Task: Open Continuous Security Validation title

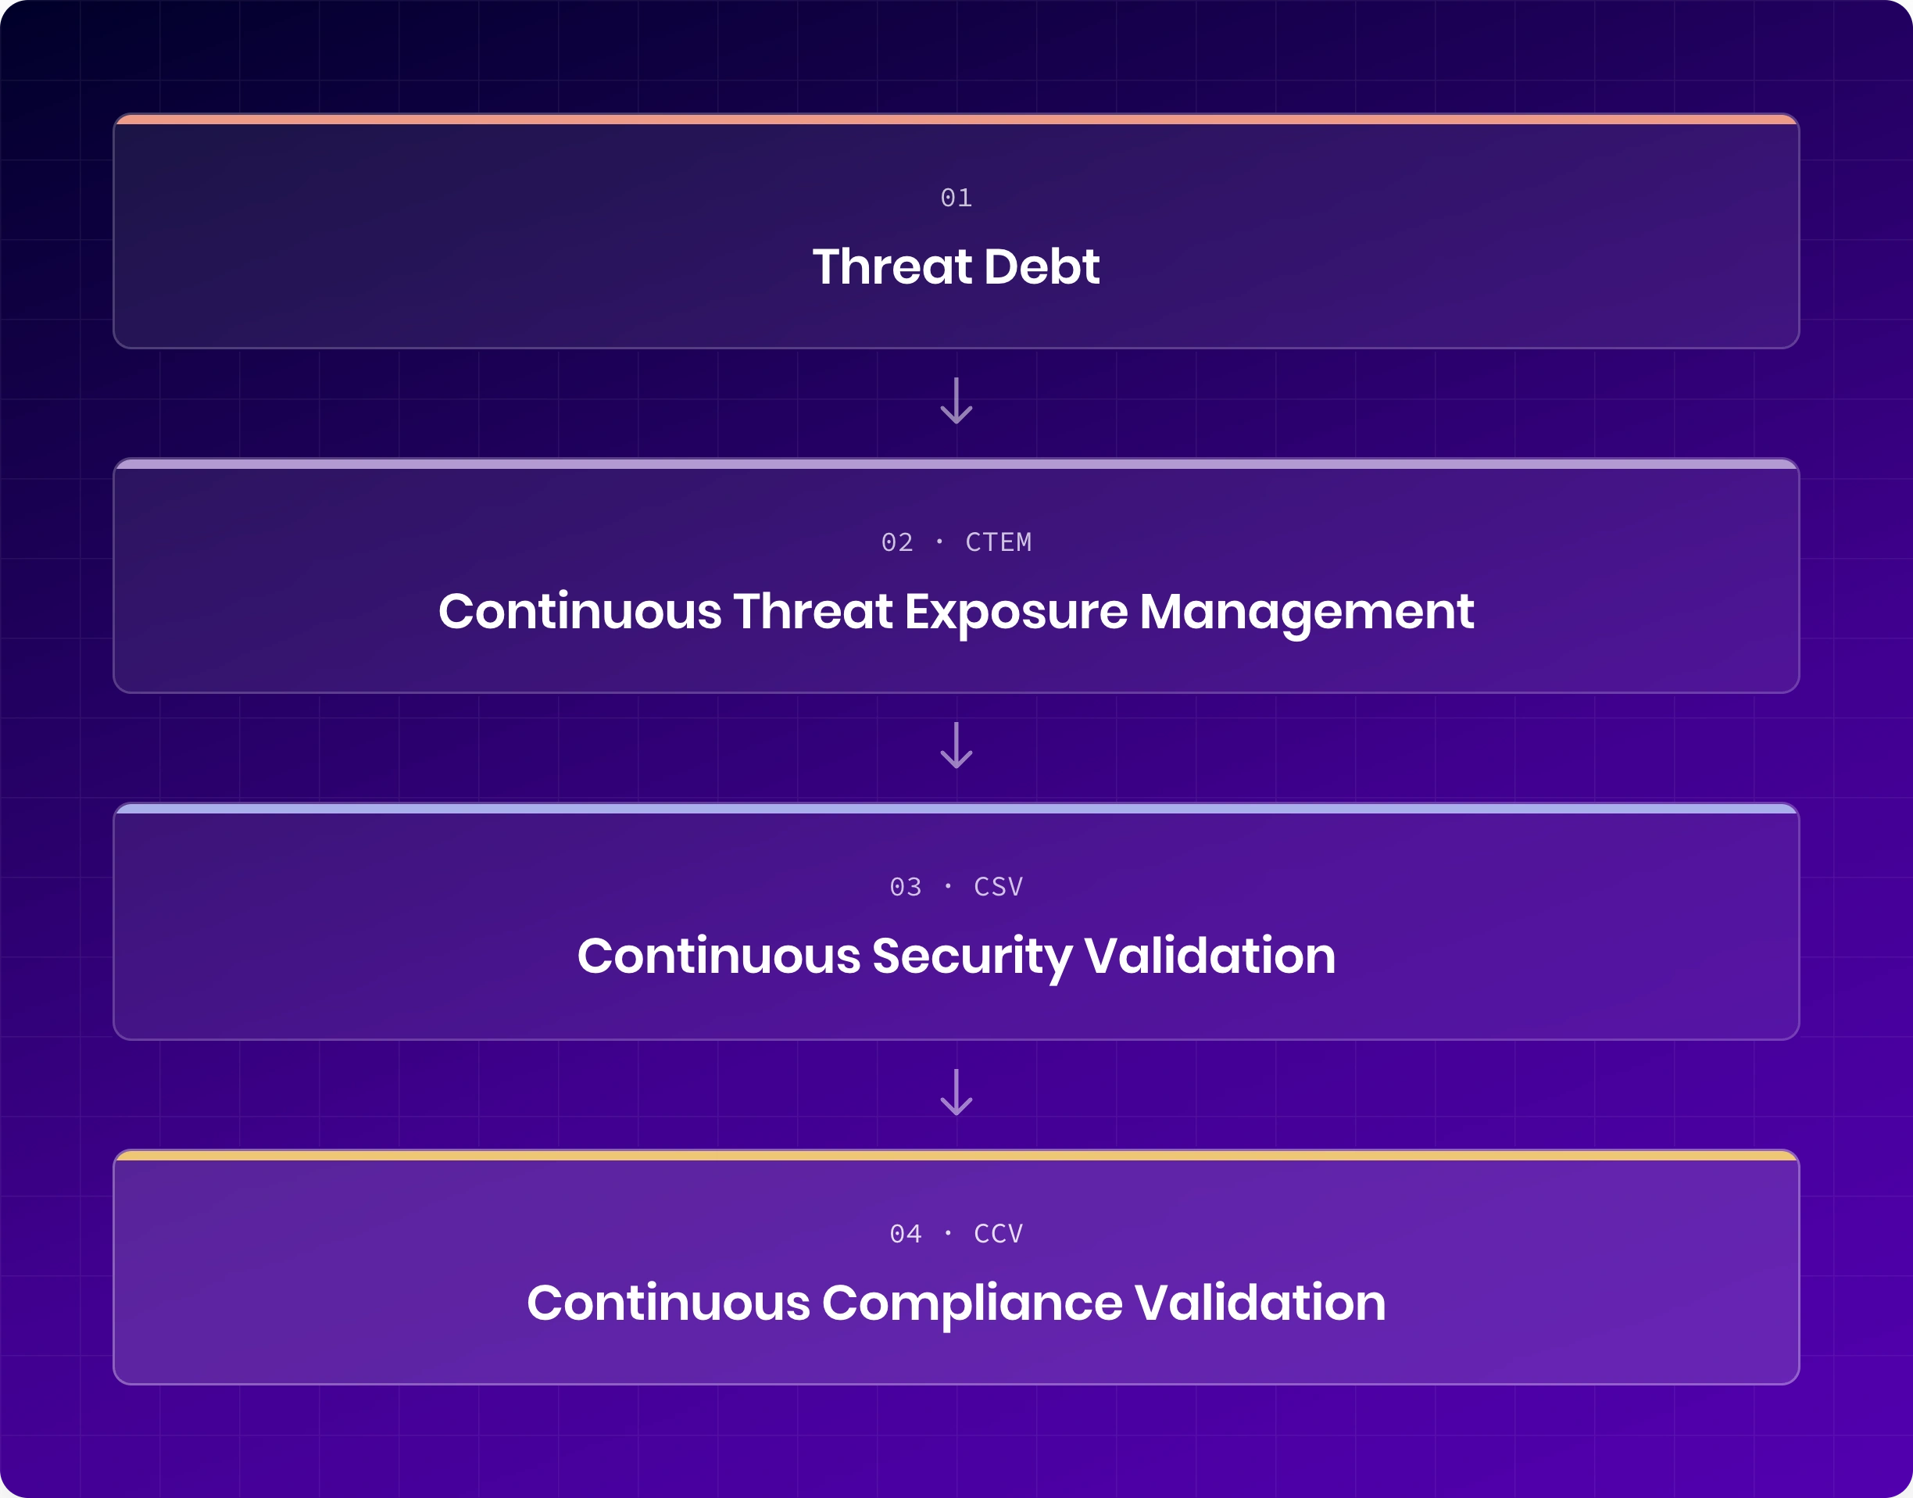Action: [956, 957]
